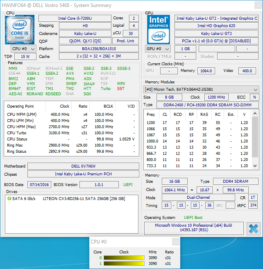Click the Codename Kaby Lake-U field

pyautogui.click(x=85, y=33)
